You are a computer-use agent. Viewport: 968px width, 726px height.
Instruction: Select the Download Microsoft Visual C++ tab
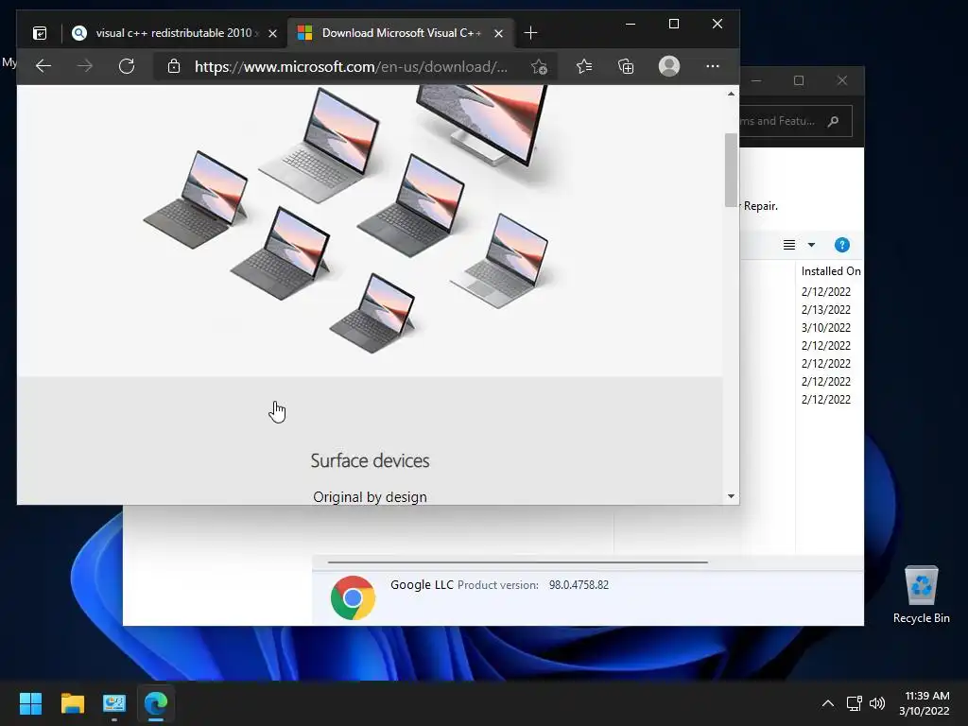click(x=401, y=33)
